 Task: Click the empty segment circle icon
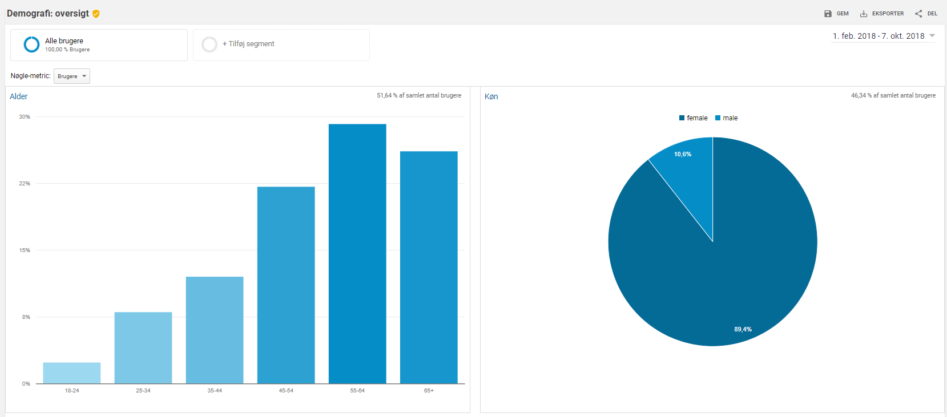(x=209, y=44)
